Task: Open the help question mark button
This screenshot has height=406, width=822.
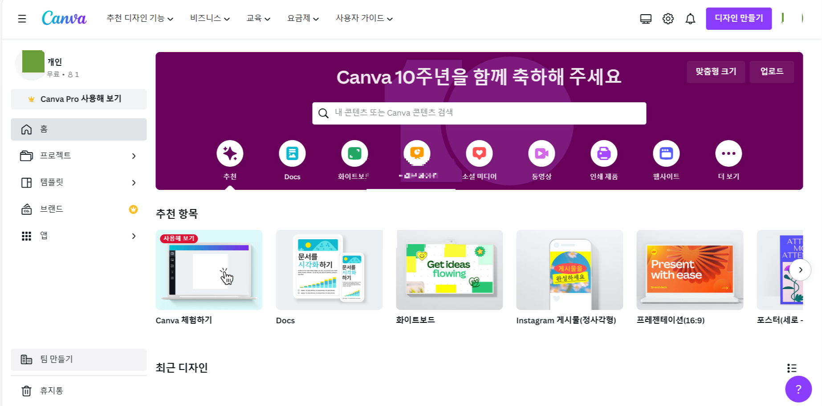Action: (x=798, y=389)
